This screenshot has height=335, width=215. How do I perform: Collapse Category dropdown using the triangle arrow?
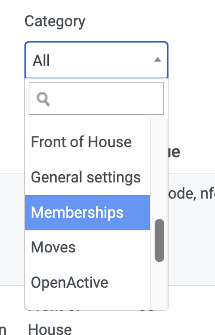click(158, 60)
